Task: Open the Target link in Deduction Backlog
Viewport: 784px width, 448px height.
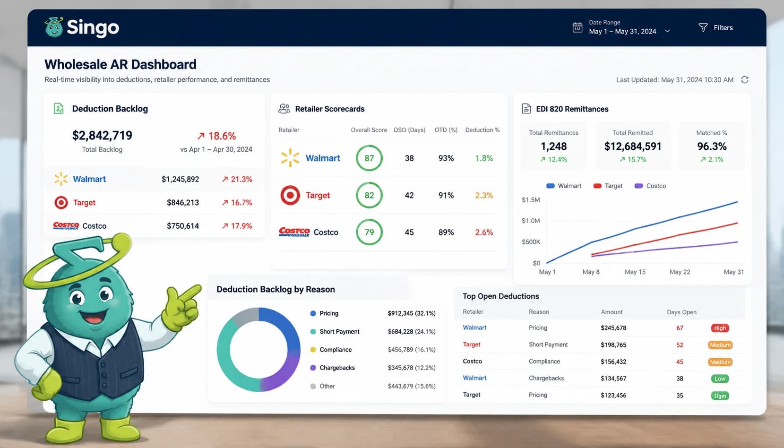Action: pyautogui.click(x=84, y=203)
